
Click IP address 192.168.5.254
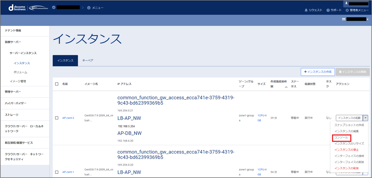point(126,126)
